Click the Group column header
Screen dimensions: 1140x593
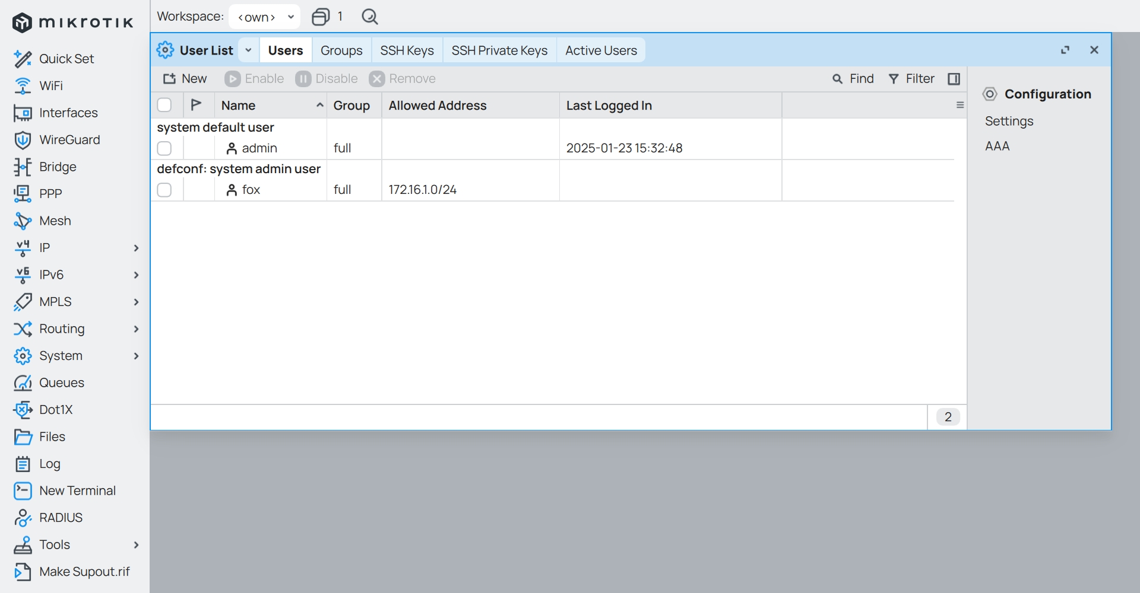click(x=354, y=105)
